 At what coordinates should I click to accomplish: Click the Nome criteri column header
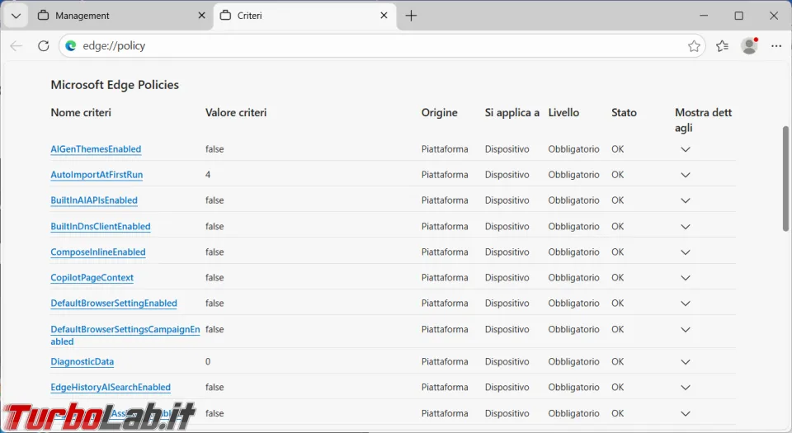(81, 113)
